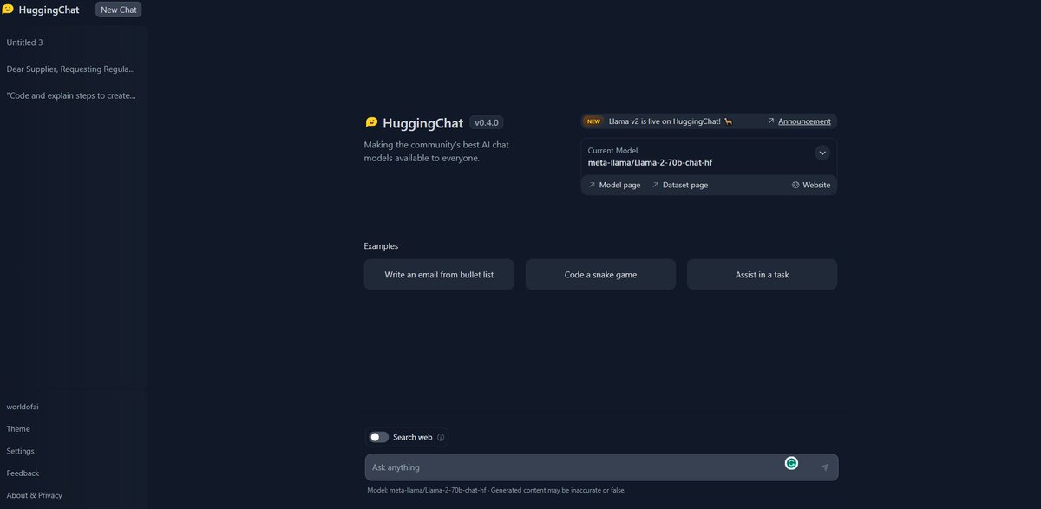
Task: Click the globe icon beside Website
Action: point(795,185)
